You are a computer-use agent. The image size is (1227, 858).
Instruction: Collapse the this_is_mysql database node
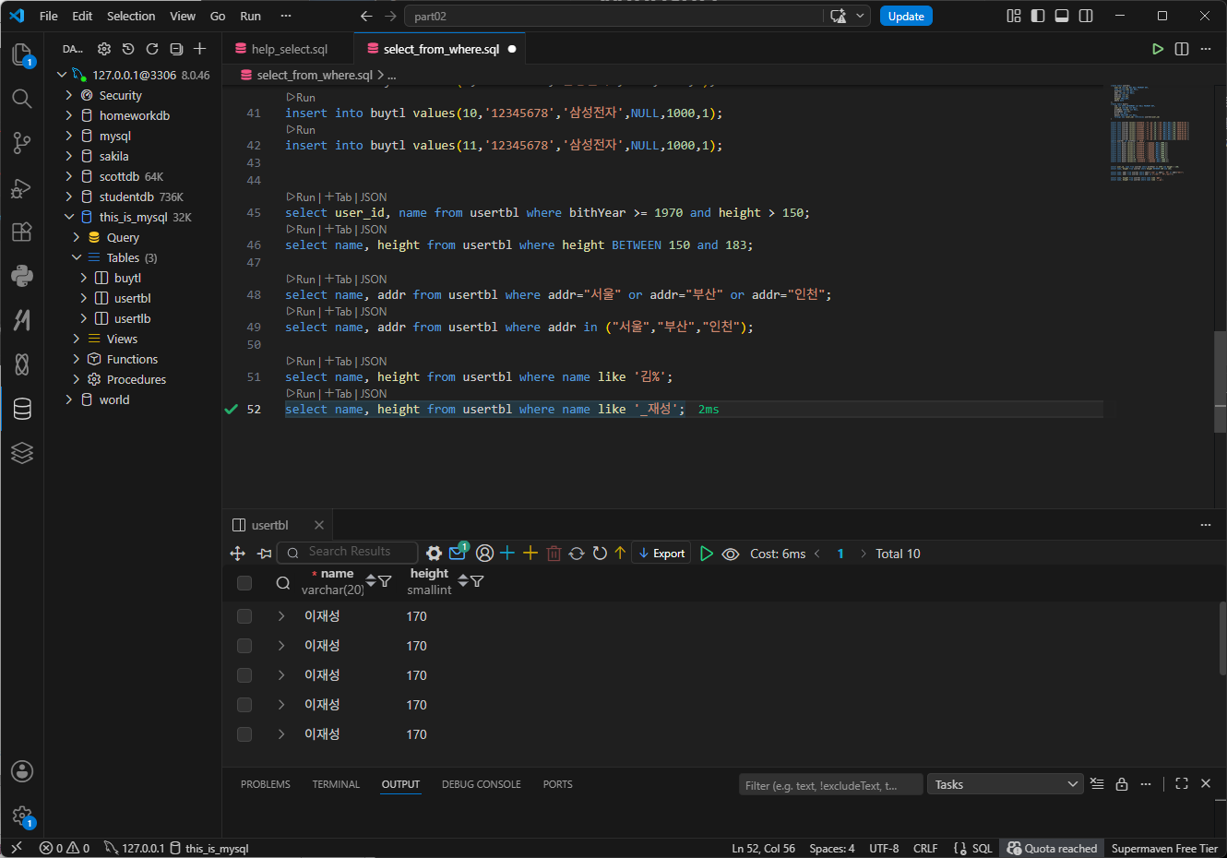point(69,217)
